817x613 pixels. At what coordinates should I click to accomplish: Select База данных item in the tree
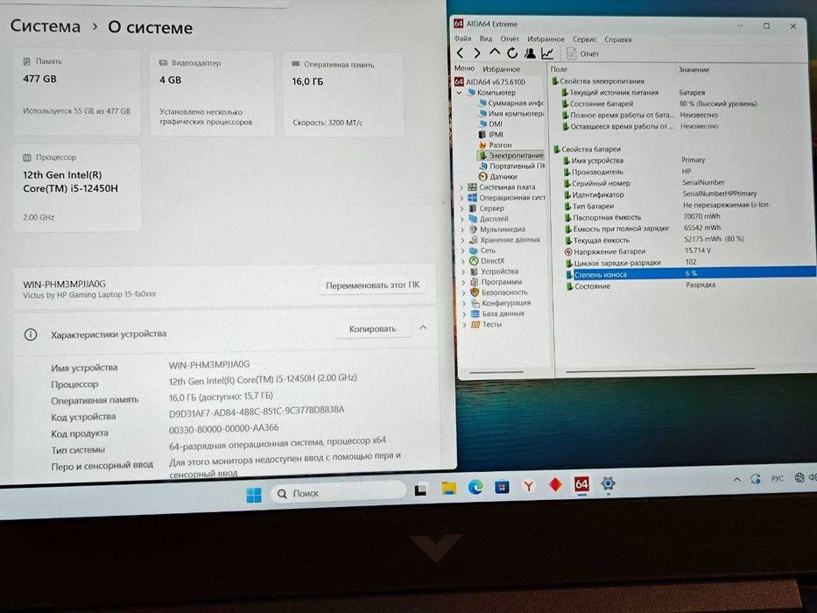(x=497, y=314)
